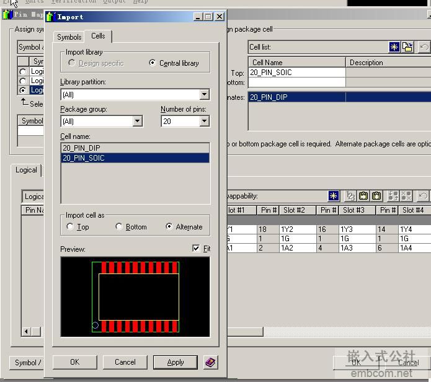431x382 pixels.
Task: Select 20_PIN_SOIC in Cell name list
Action: tap(135, 158)
